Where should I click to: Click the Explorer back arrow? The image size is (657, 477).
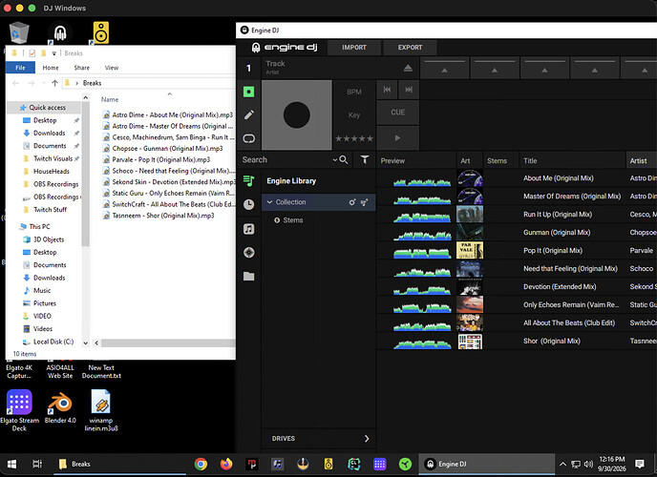16,83
